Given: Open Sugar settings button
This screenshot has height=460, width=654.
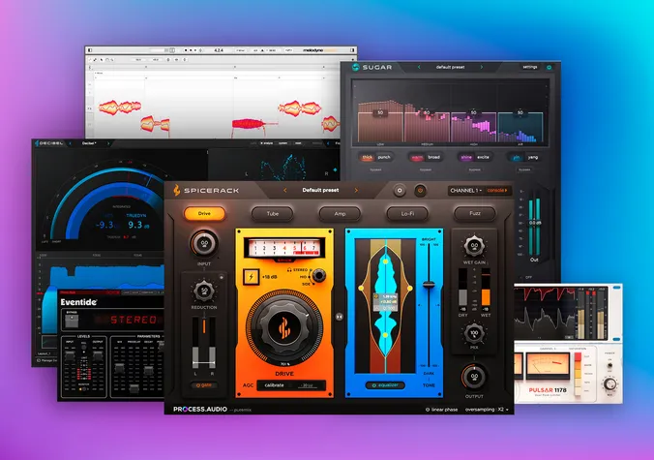Looking at the screenshot, I should (530, 67).
